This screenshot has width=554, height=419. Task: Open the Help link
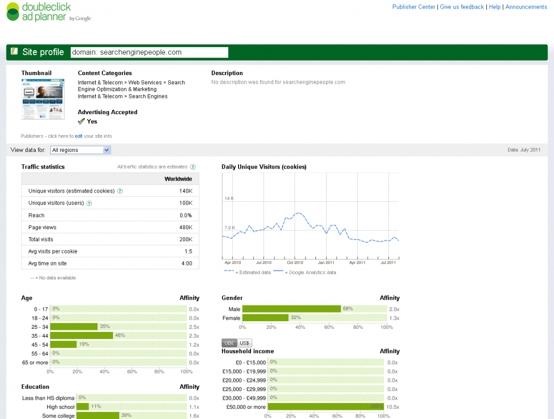point(494,7)
